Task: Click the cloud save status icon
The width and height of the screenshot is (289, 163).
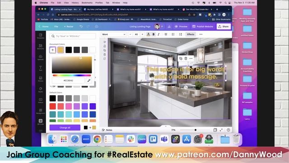Action: click(x=96, y=26)
